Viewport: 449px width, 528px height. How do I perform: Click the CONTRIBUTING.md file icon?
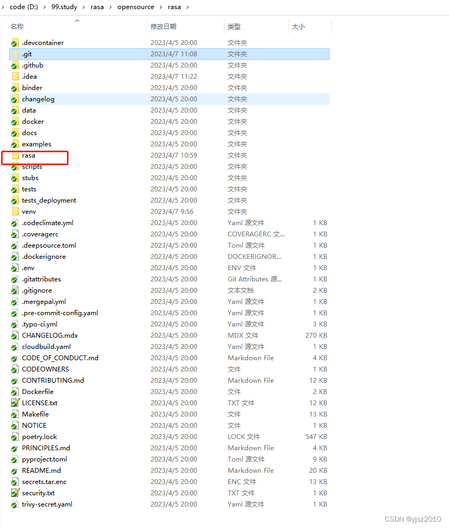(14, 381)
